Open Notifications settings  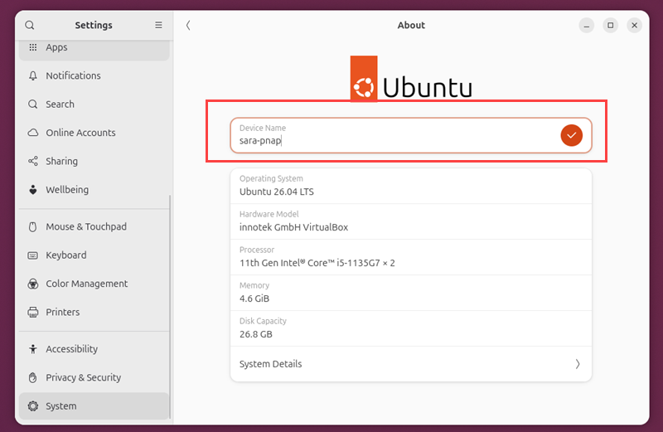click(x=94, y=75)
